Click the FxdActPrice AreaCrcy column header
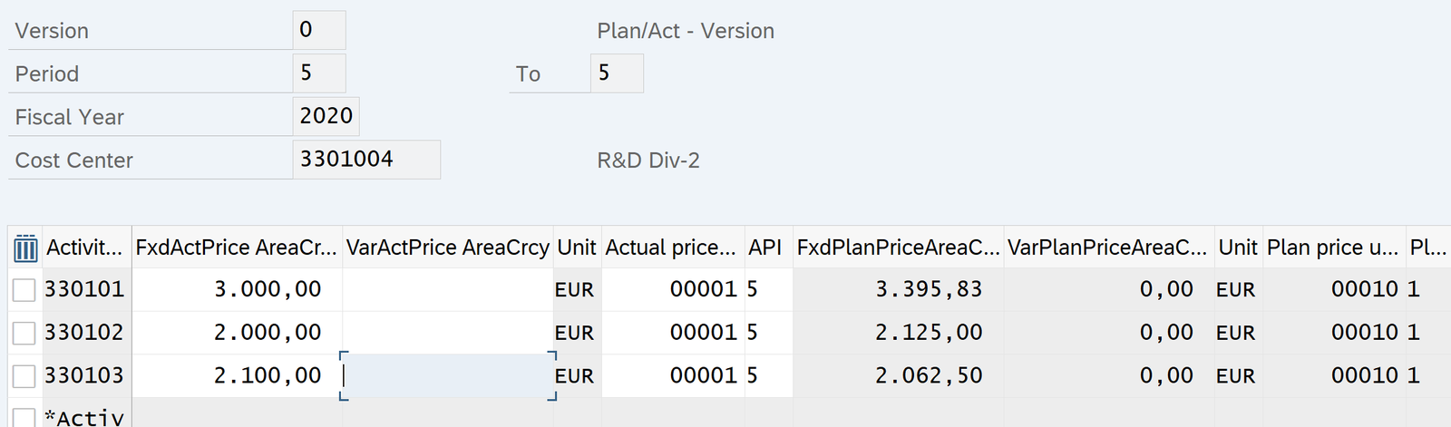1451x427 pixels. (236, 247)
